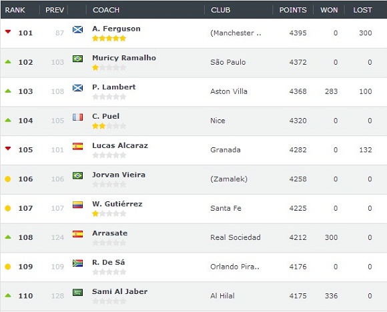Open coach profile for P. Lambert
This screenshot has width=387, height=312.
coord(114,87)
